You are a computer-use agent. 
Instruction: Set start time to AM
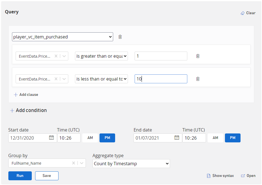[90, 138]
